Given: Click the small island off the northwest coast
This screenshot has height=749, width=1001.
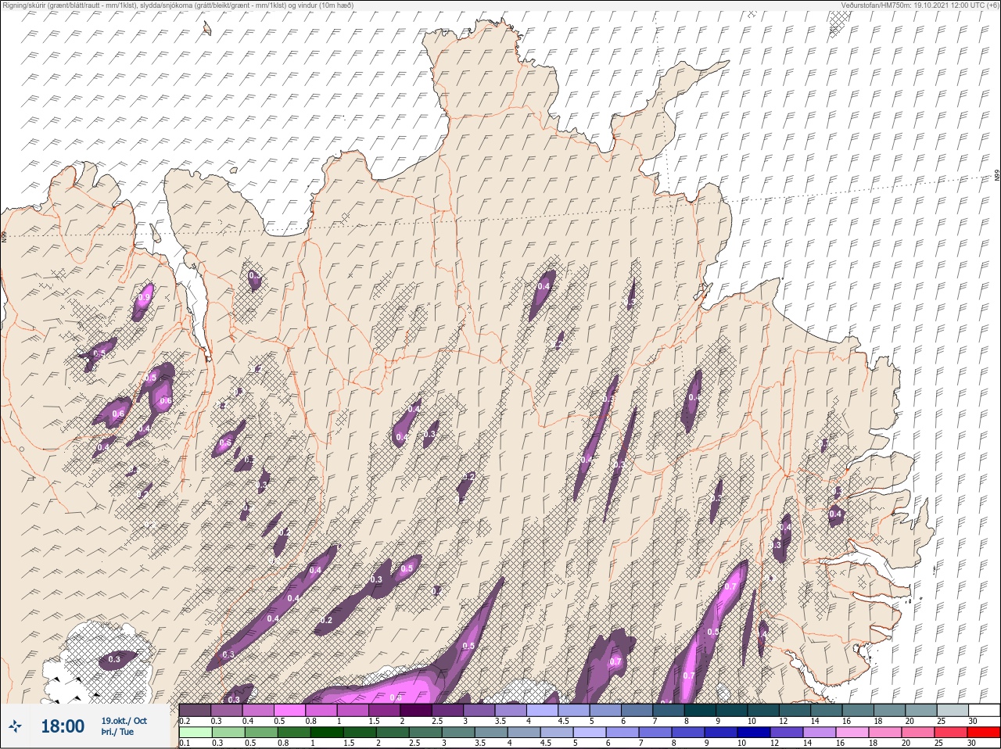Looking at the screenshot, I should [206, 28].
